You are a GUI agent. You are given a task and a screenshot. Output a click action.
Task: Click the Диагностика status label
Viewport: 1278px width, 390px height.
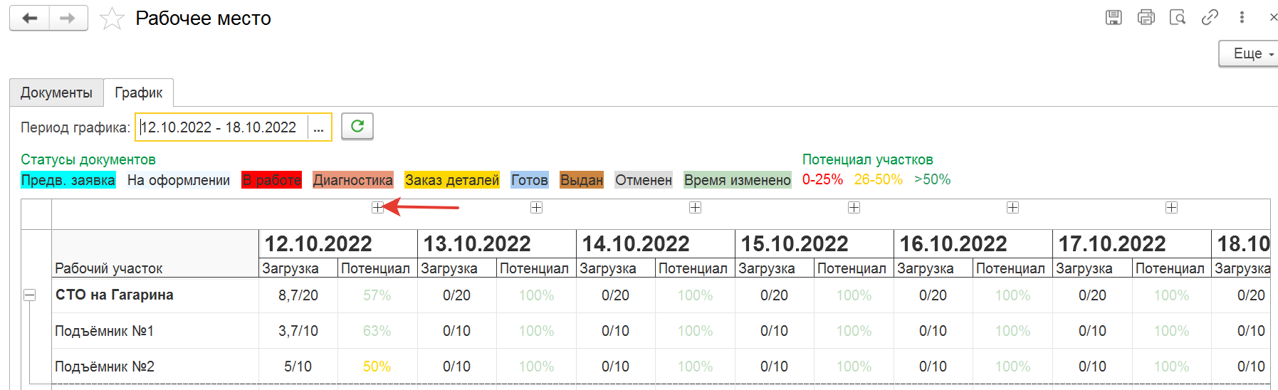353,180
